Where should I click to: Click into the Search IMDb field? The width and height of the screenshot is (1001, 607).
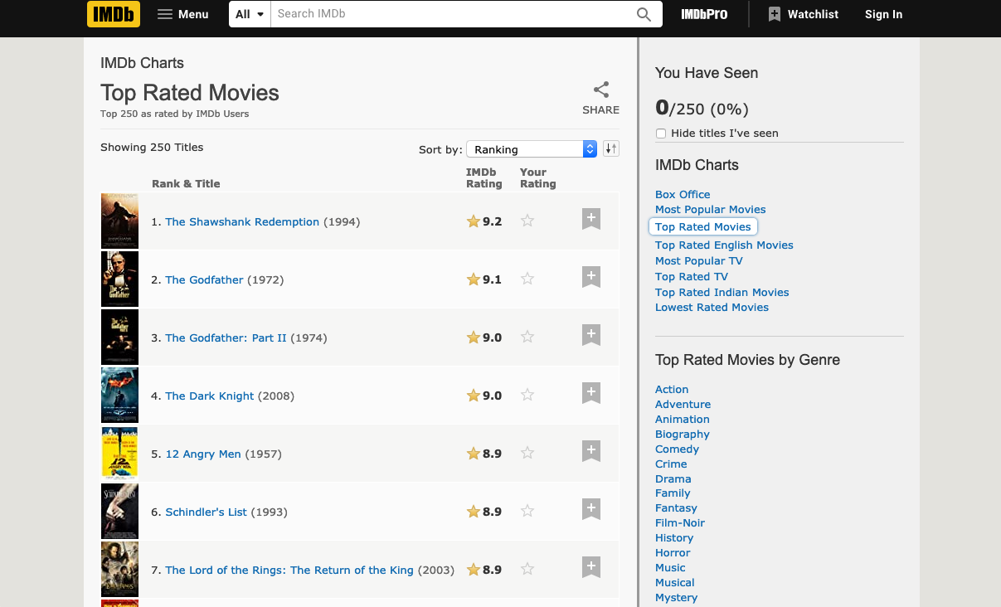(448, 14)
